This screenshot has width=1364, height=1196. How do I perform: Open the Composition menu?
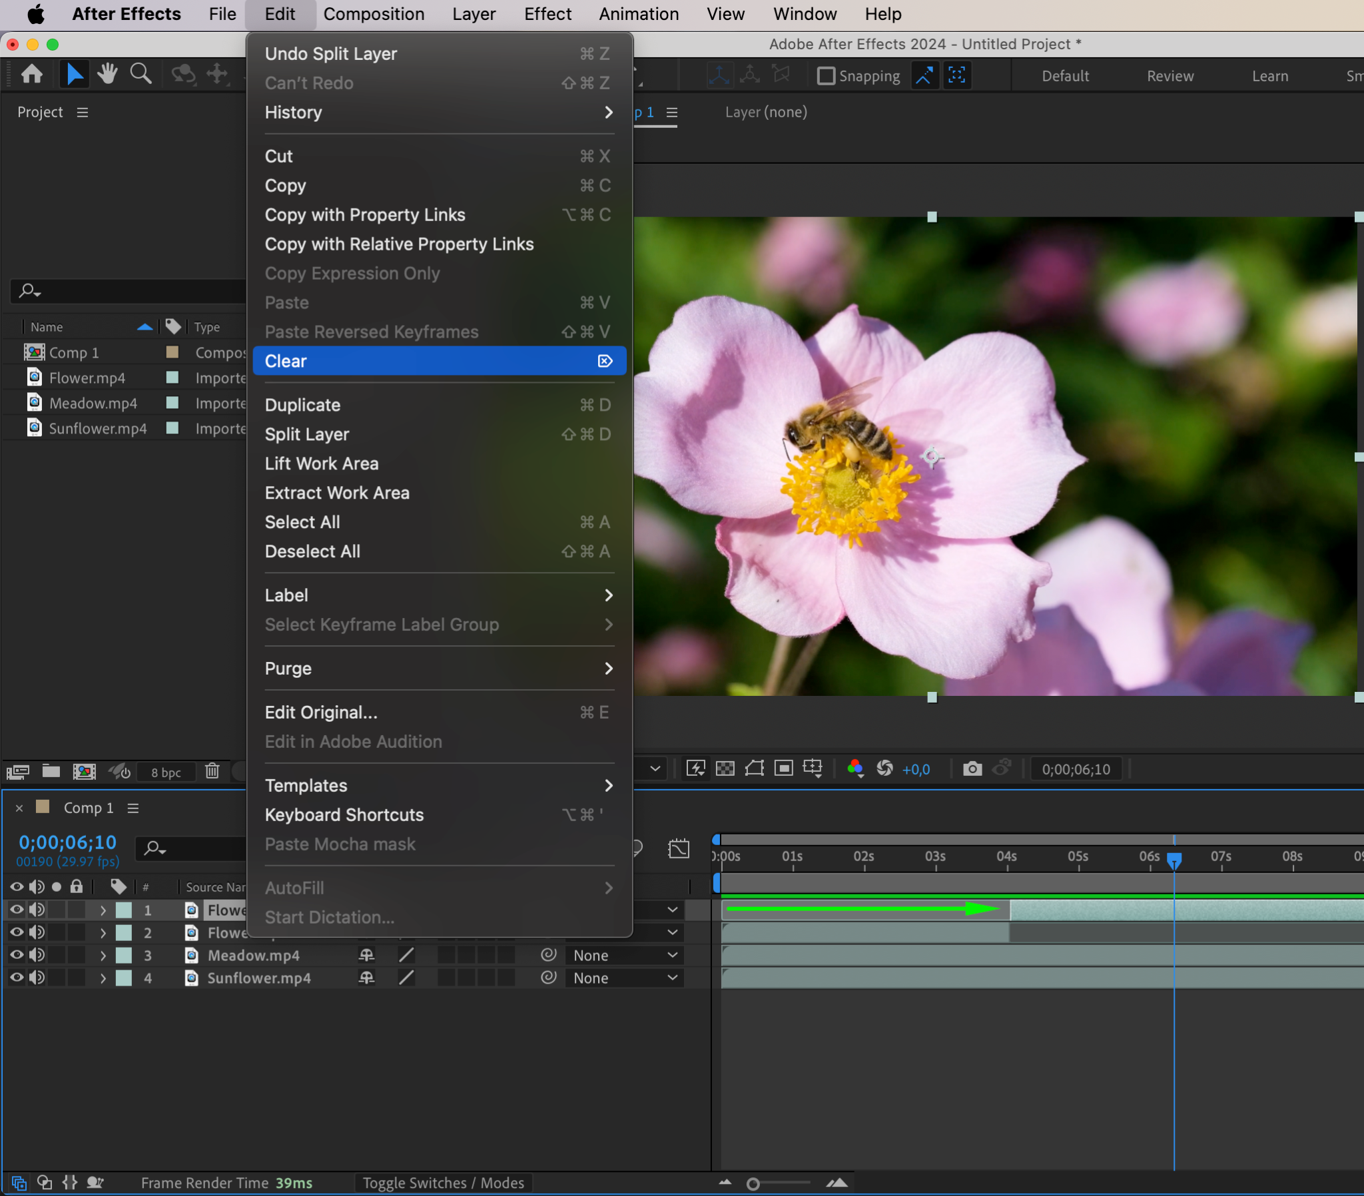[x=374, y=14]
